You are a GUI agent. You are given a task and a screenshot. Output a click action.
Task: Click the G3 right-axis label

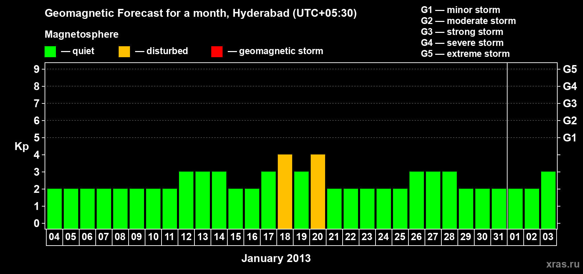tap(570, 103)
